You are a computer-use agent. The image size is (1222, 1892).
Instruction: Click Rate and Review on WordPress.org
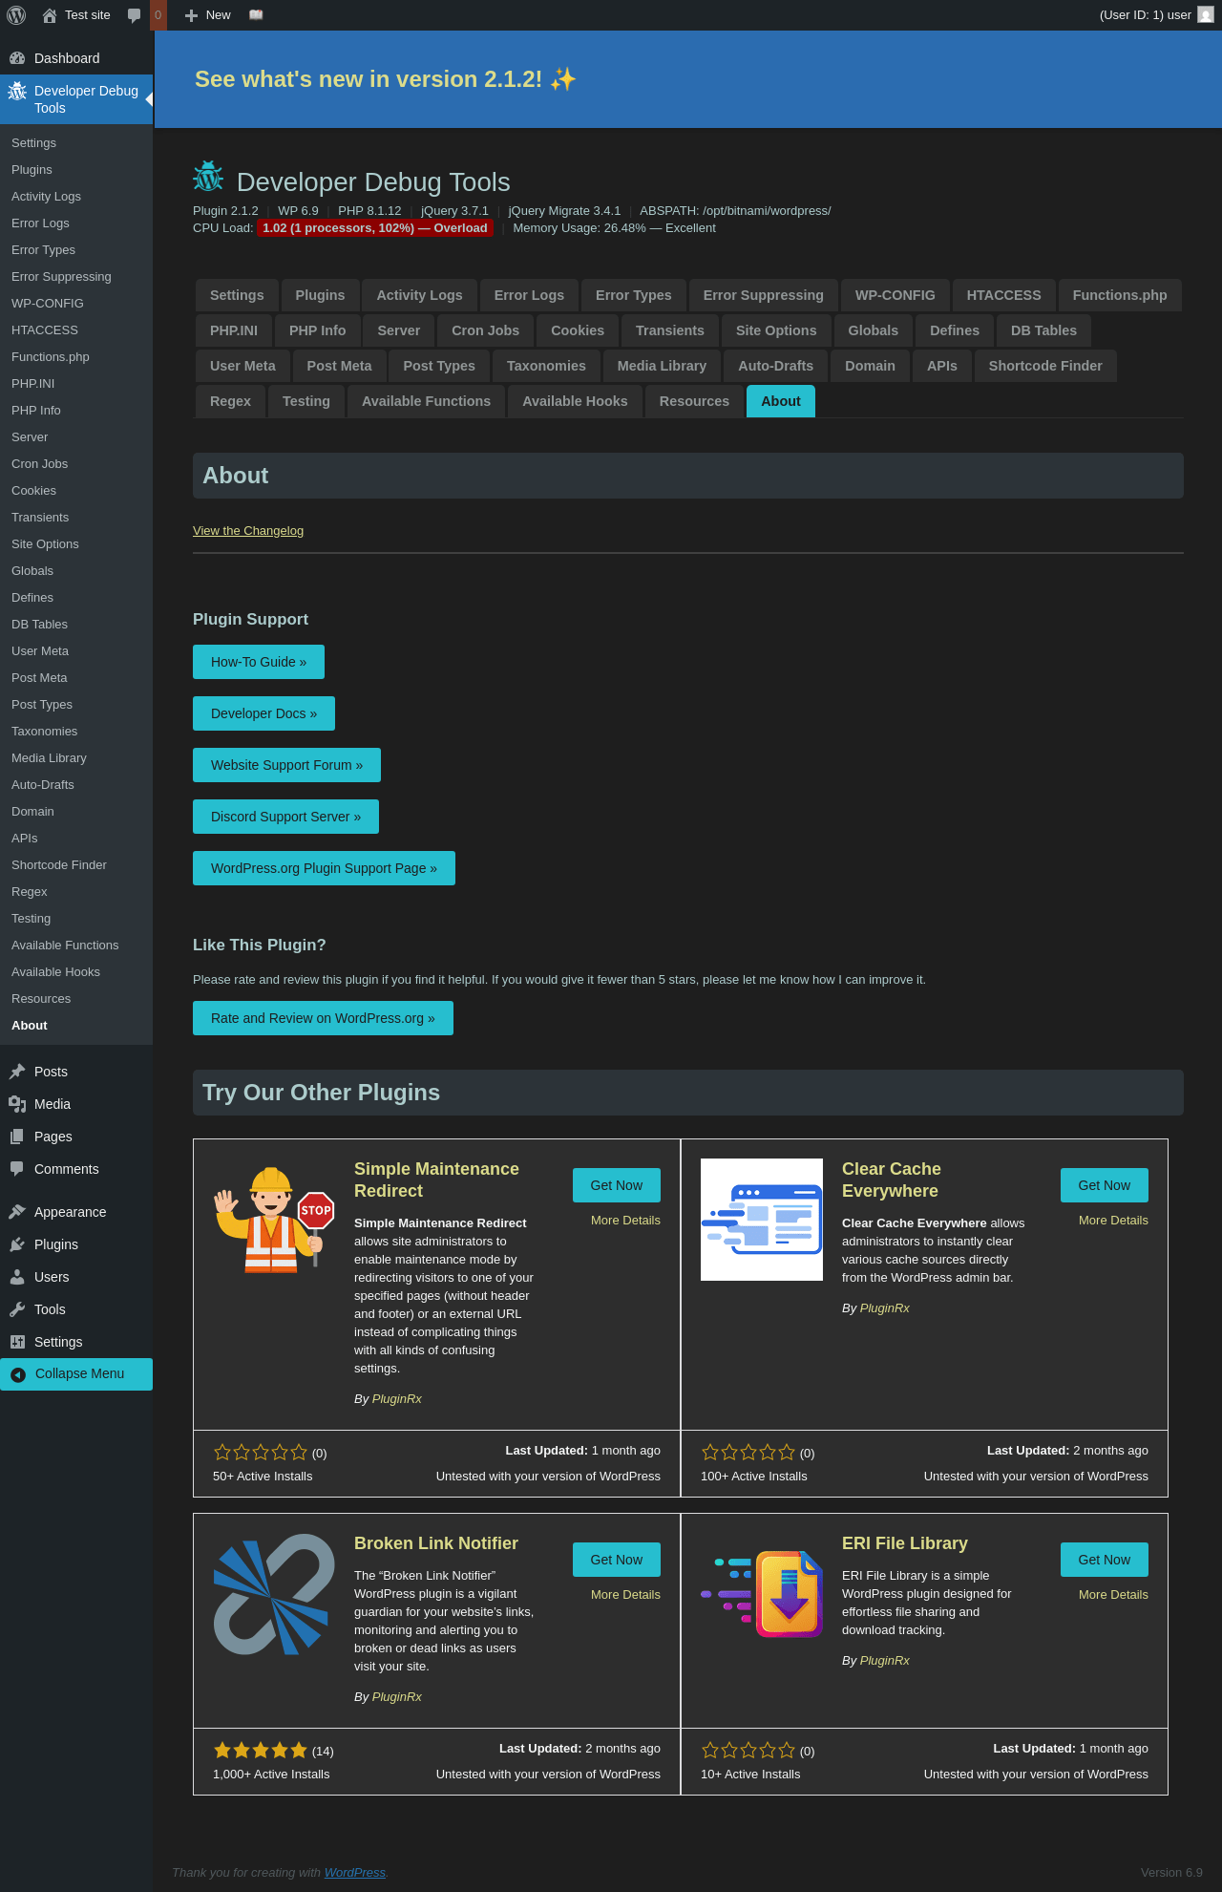tap(323, 1018)
